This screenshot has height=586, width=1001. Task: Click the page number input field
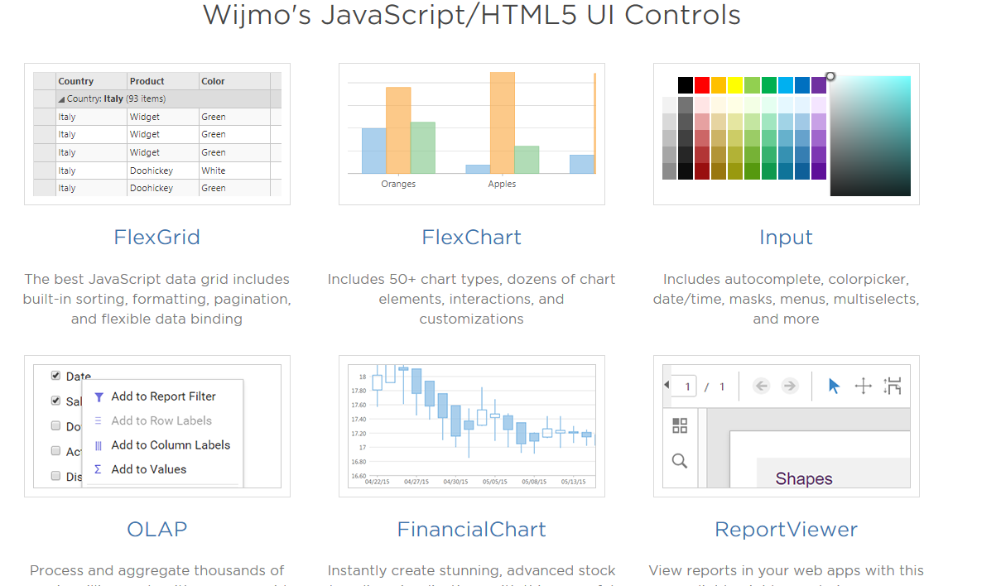684,387
